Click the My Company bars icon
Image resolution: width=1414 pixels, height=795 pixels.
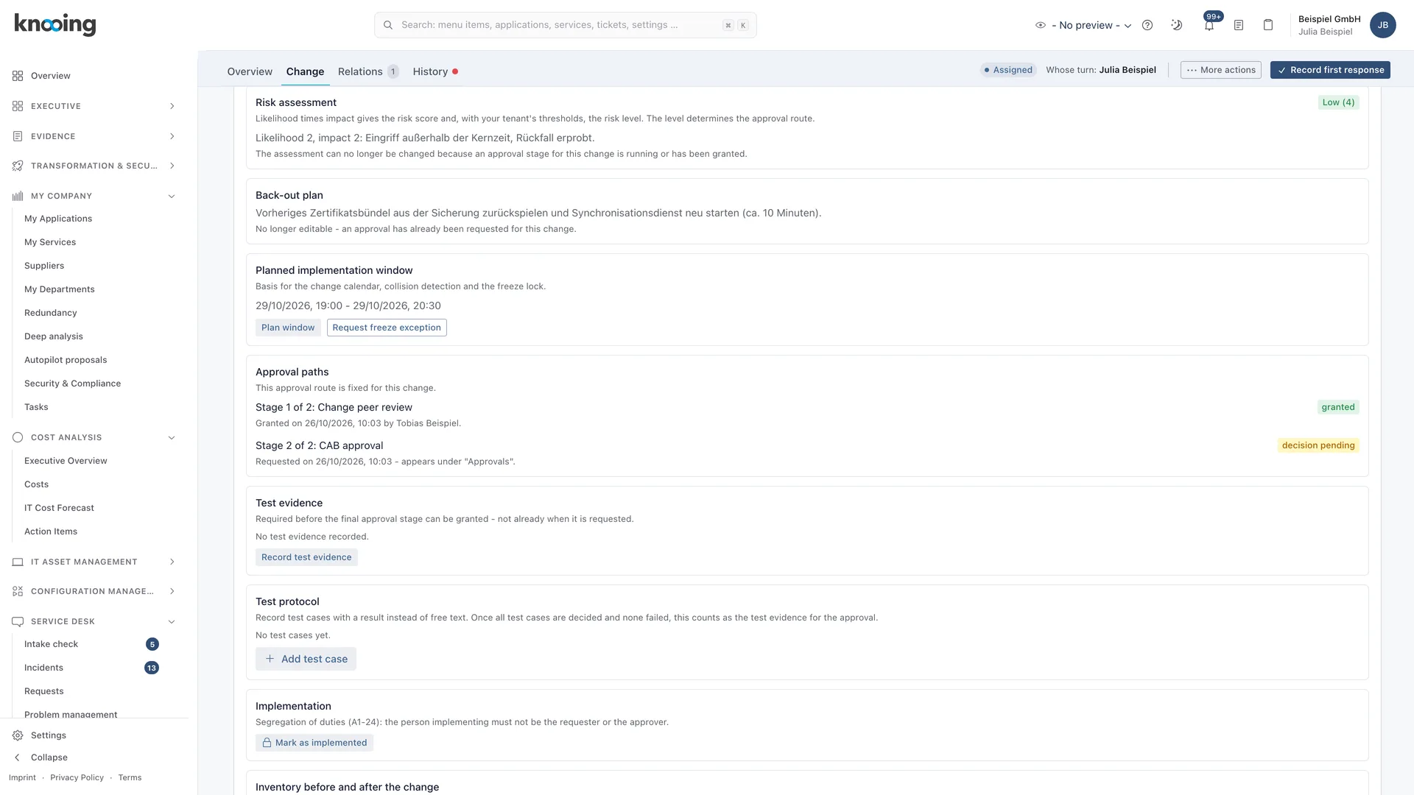tap(18, 196)
